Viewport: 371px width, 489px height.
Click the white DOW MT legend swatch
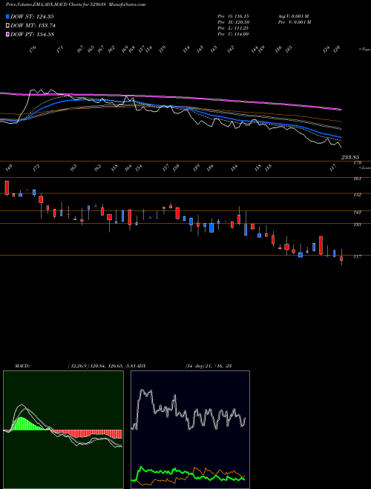click(x=8, y=25)
